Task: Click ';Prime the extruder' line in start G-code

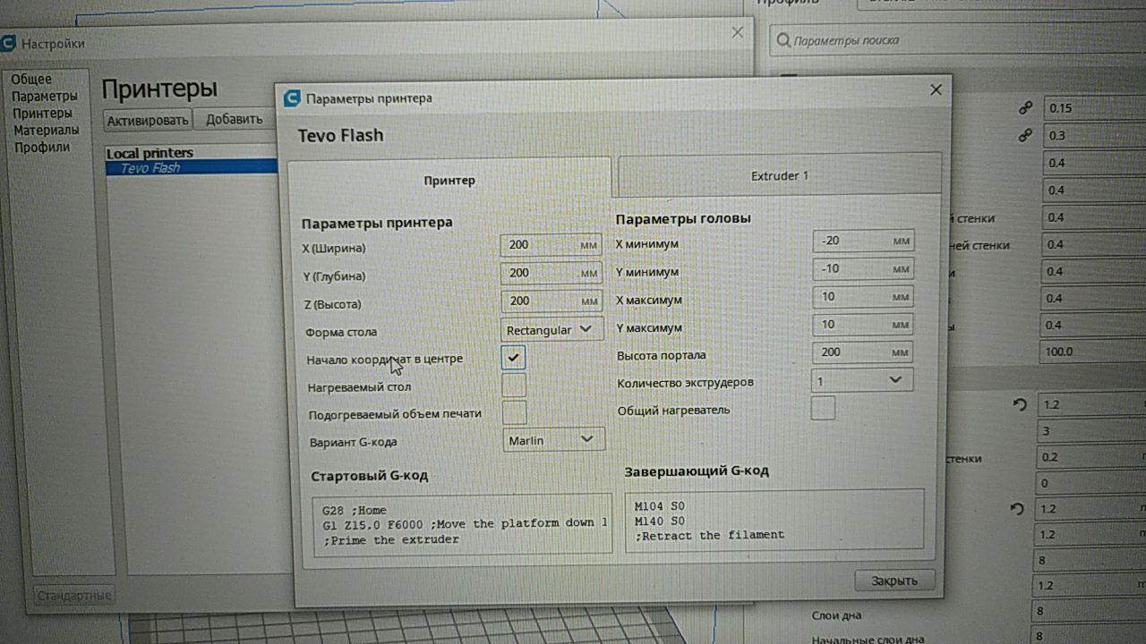Action: (390, 539)
